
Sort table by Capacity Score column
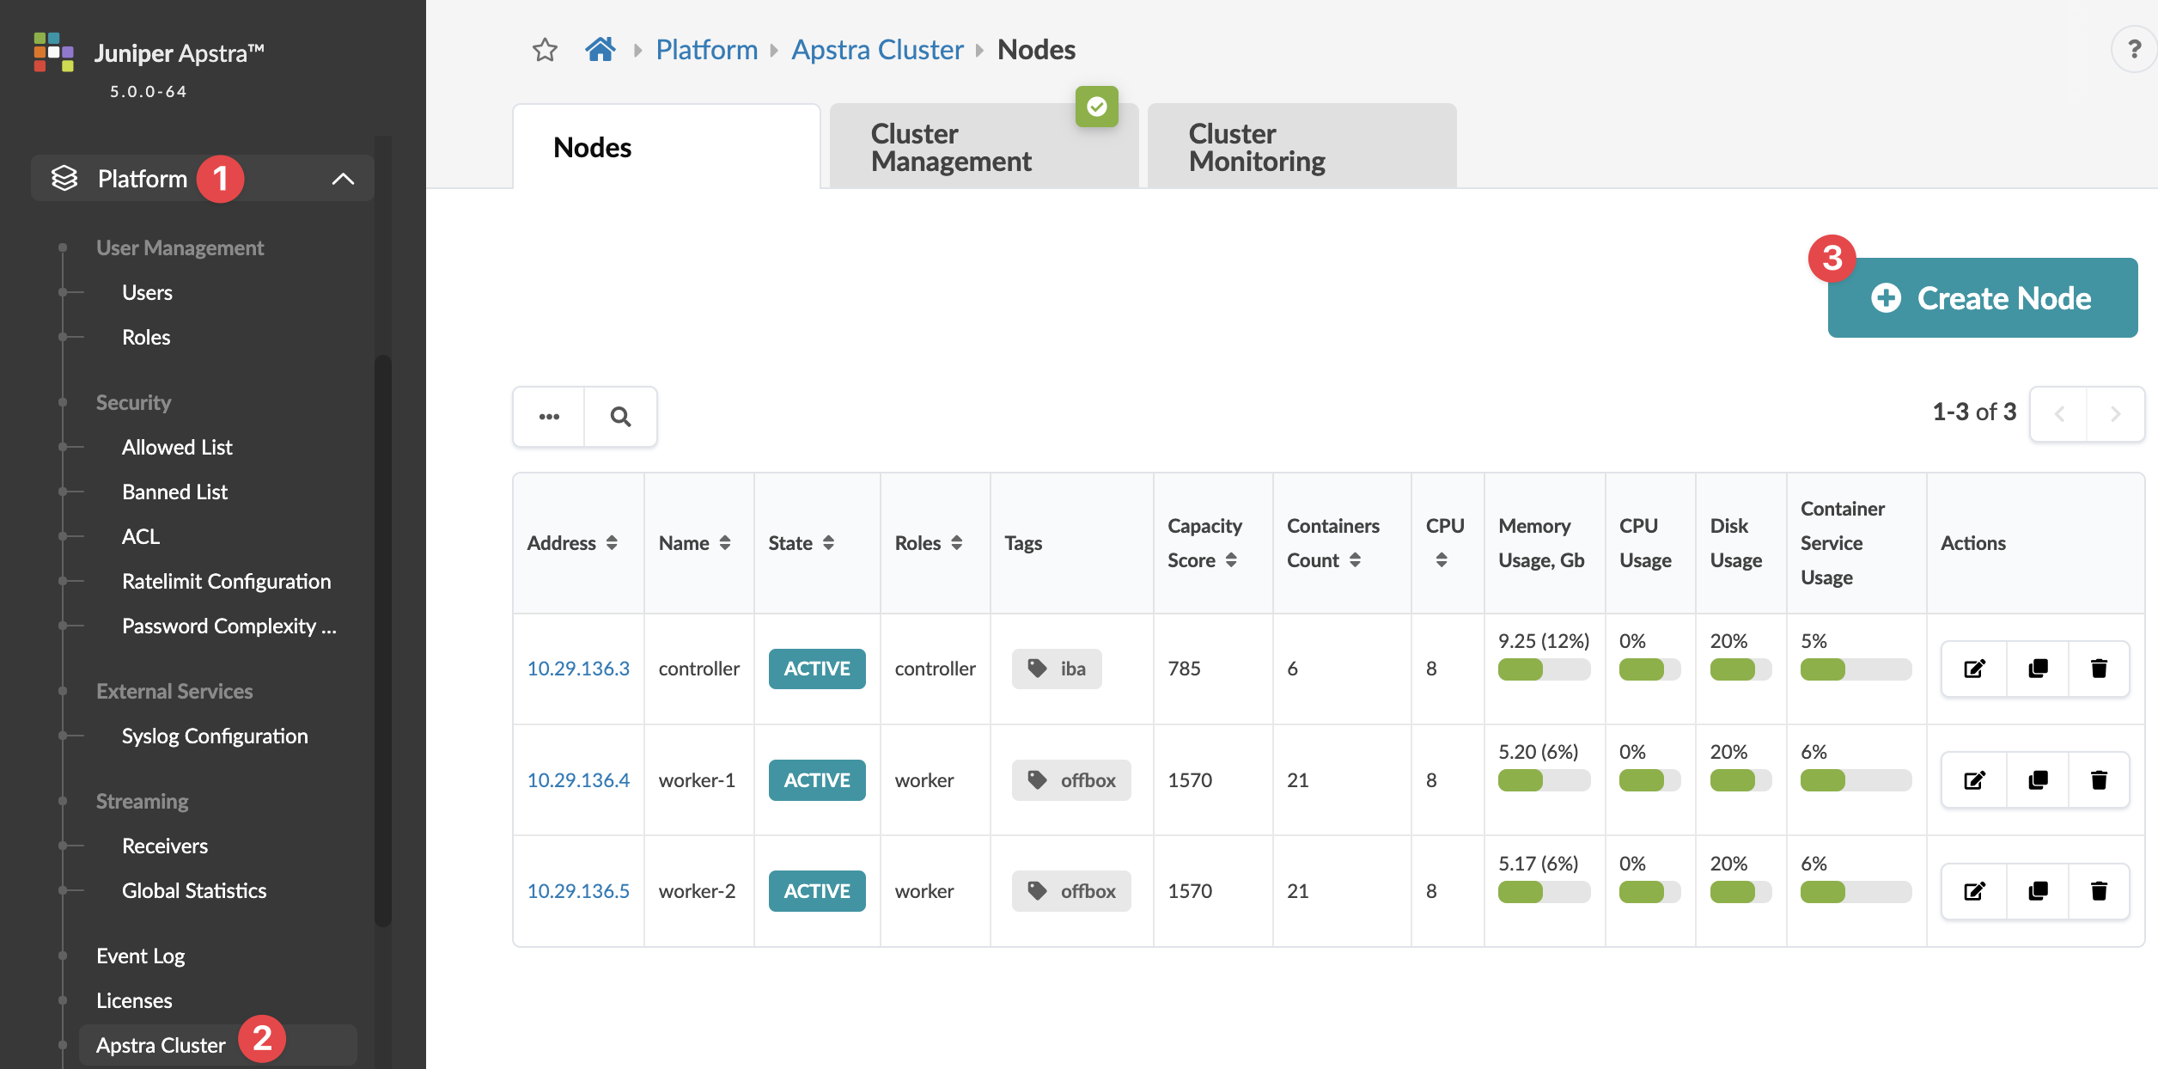[x=1231, y=560]
